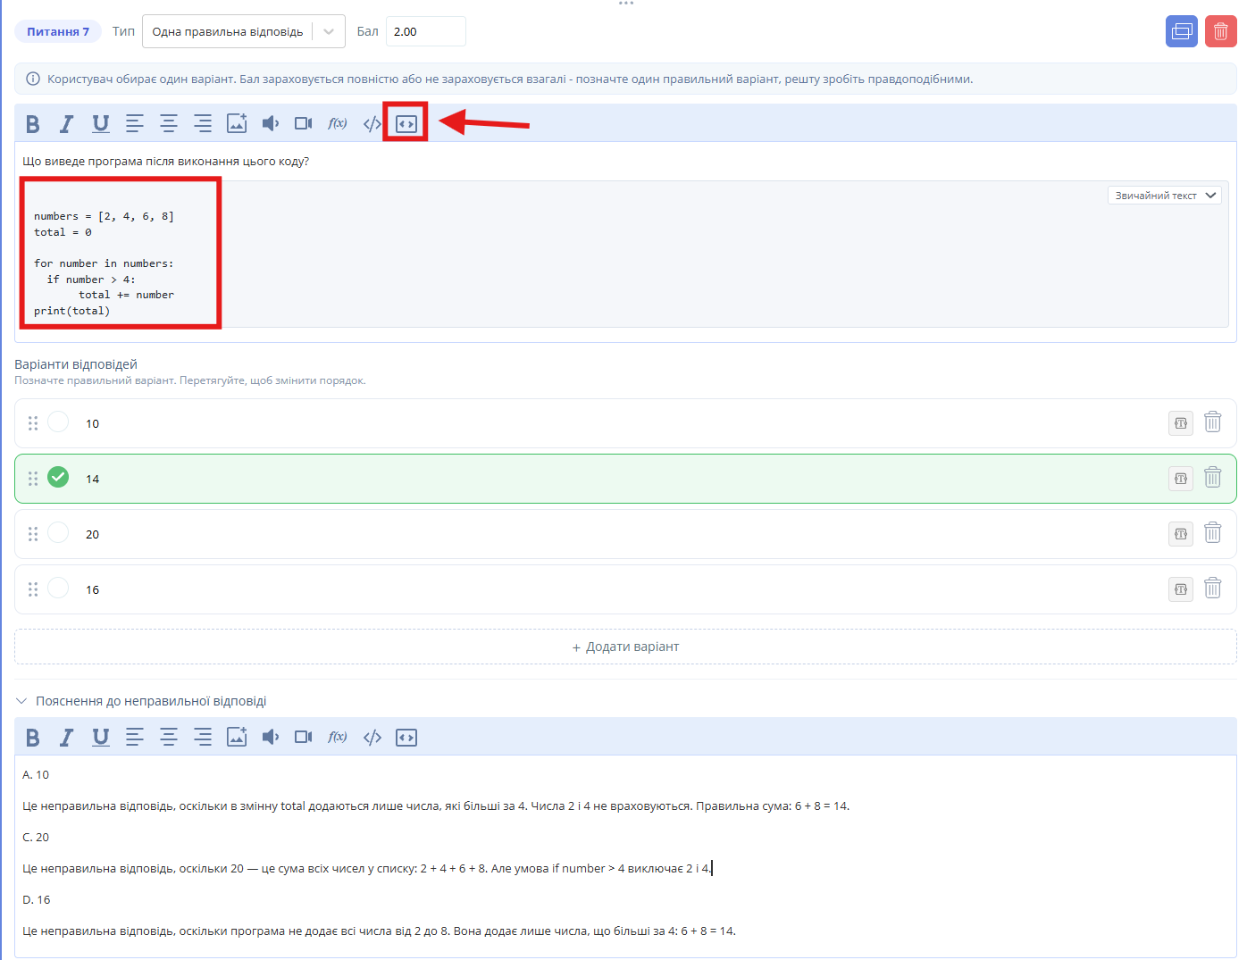Delete answer option 14
The image size is (1247, 960).
click(x=1212, y=478)
